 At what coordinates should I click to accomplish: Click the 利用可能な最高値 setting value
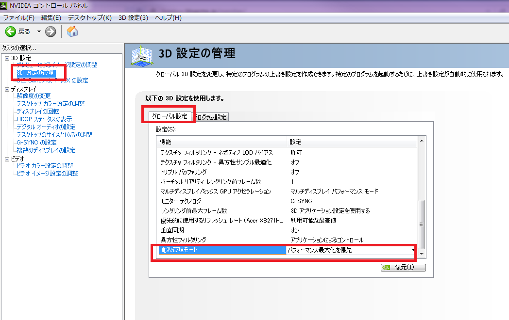click(313, 221)
